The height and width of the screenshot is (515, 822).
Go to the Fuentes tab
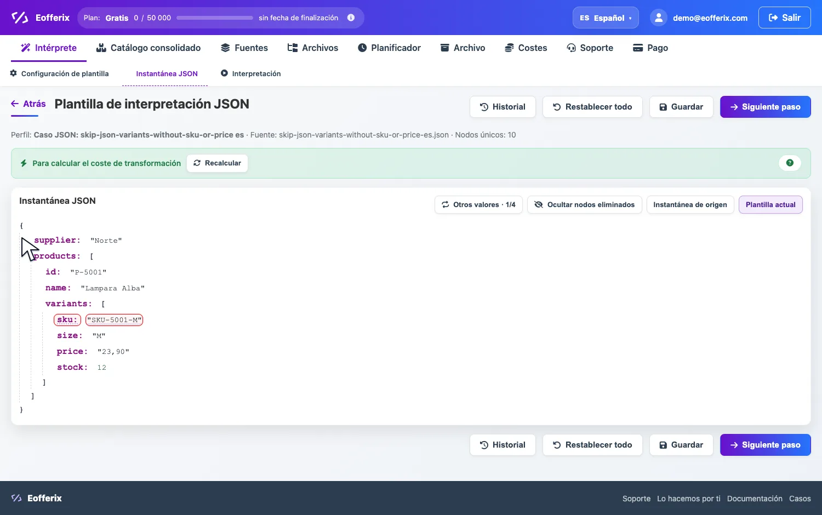(244, 48)
